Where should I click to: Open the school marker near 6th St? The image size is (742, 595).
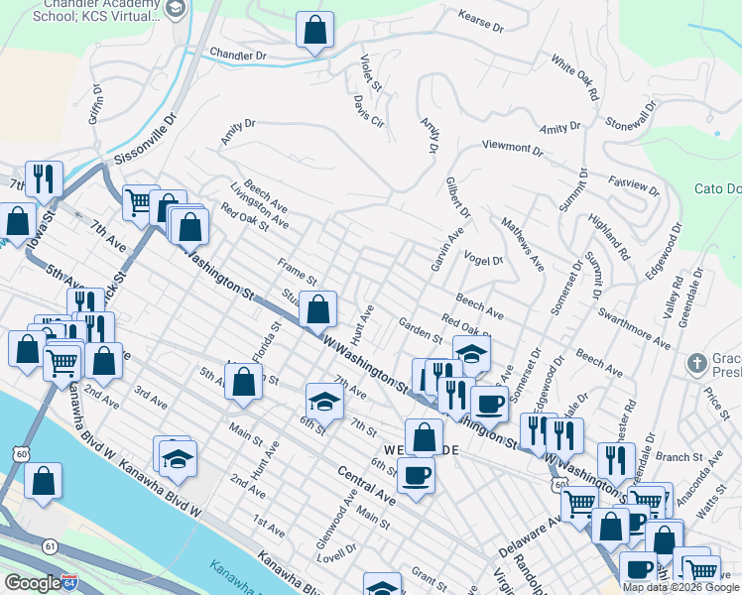(x=324, y=403)
